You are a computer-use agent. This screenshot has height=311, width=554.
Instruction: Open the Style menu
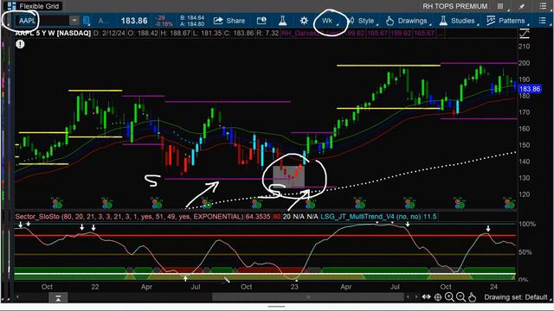click(363, 21)
